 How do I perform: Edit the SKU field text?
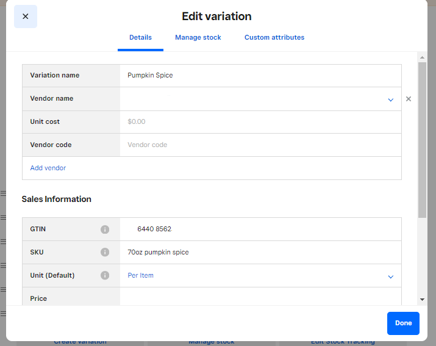tap(260, 253)
